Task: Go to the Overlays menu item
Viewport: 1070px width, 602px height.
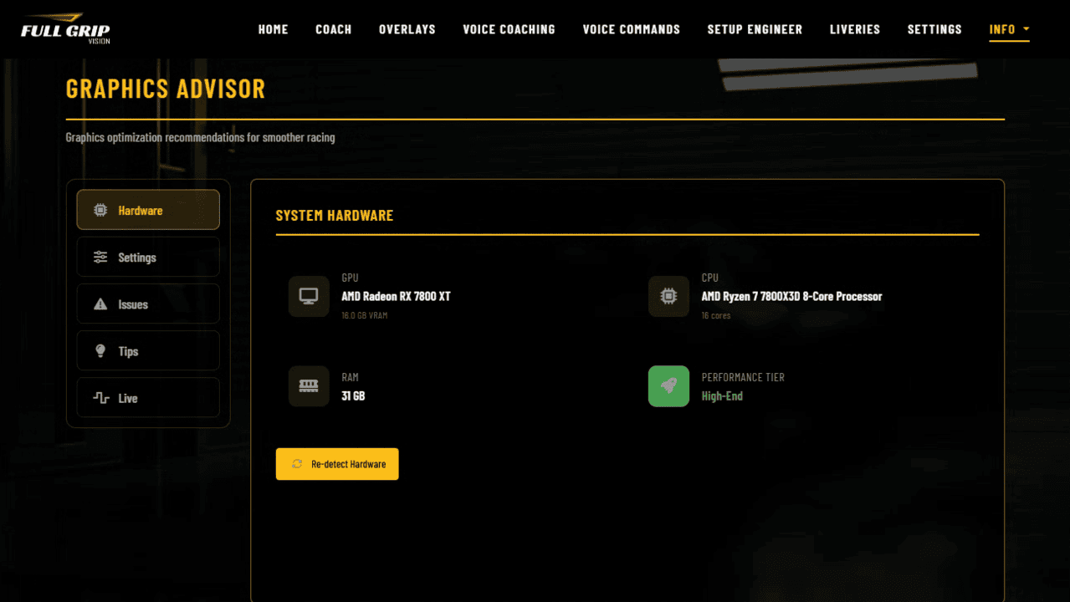Action: click(x=407, y=29)
